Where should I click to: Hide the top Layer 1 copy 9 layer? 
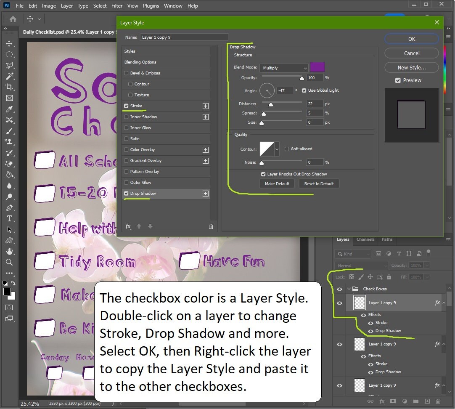(x=339, y=303)
